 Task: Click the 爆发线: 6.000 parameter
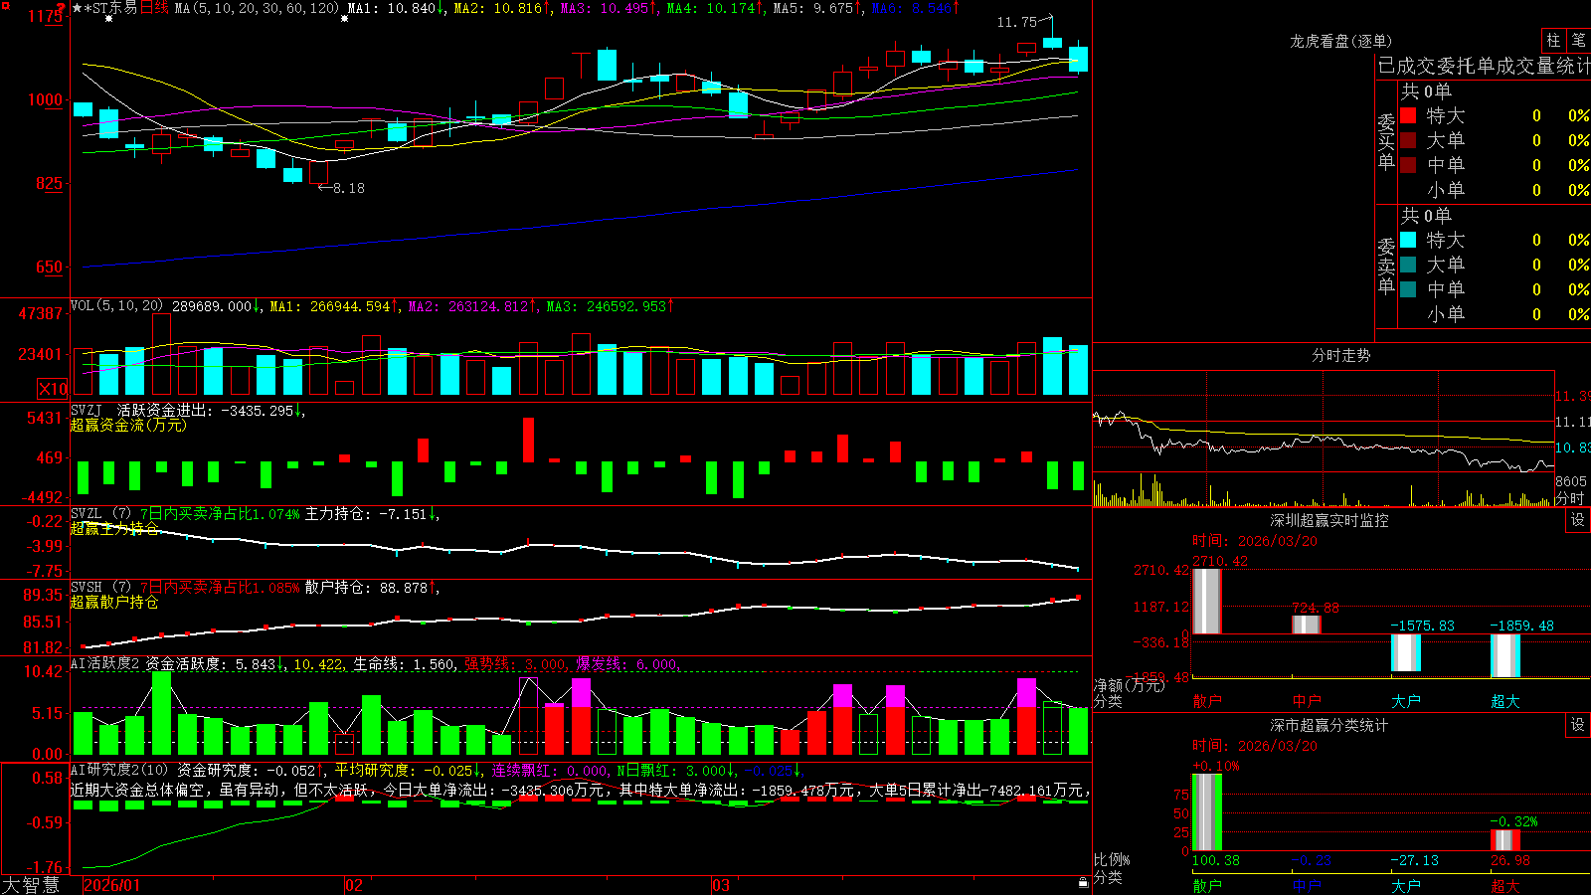[x=627, y=663]
